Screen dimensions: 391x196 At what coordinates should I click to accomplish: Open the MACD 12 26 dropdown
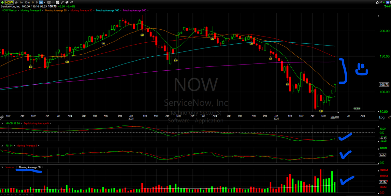[x=22, y=123]
